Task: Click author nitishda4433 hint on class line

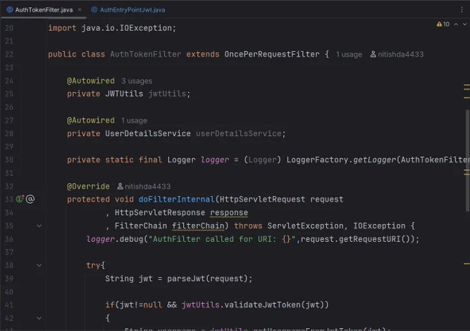Action: pyautogui.click(x=400, y=55)
